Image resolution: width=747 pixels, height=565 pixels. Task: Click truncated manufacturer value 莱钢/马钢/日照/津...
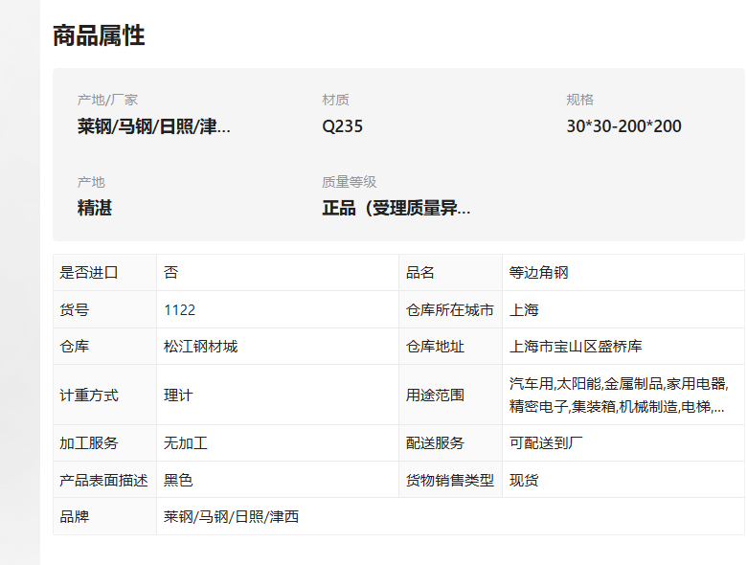[154, 126]
